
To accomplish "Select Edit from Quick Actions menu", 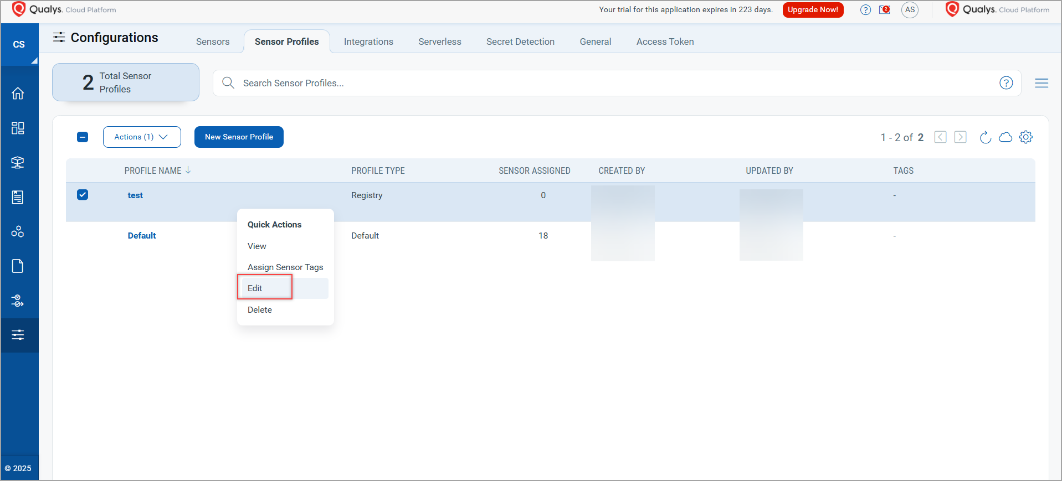I will [x=255, y=288].
